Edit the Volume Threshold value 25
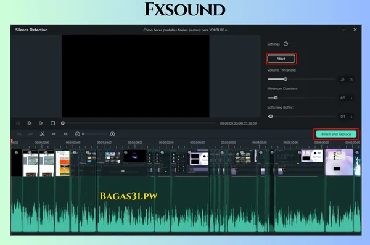 [342, 79]
